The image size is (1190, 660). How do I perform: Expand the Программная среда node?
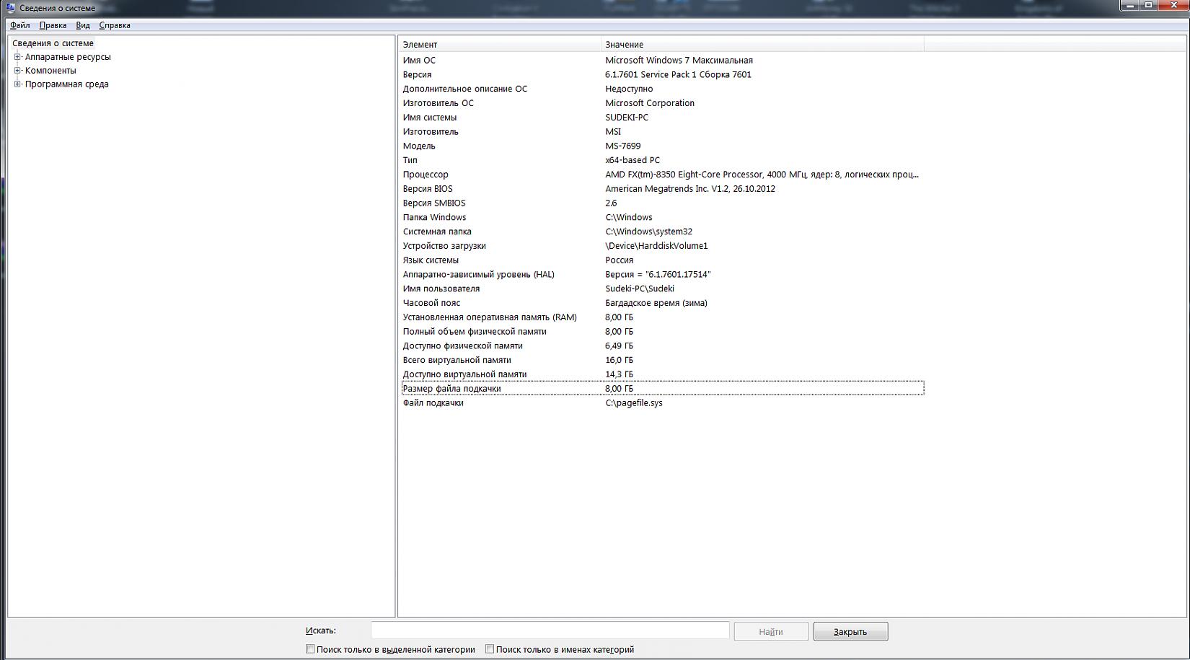tap(17, 84)
